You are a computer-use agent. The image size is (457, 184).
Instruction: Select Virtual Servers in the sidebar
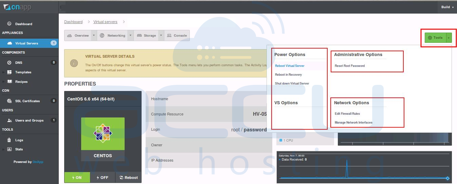[x=29, y=43]
